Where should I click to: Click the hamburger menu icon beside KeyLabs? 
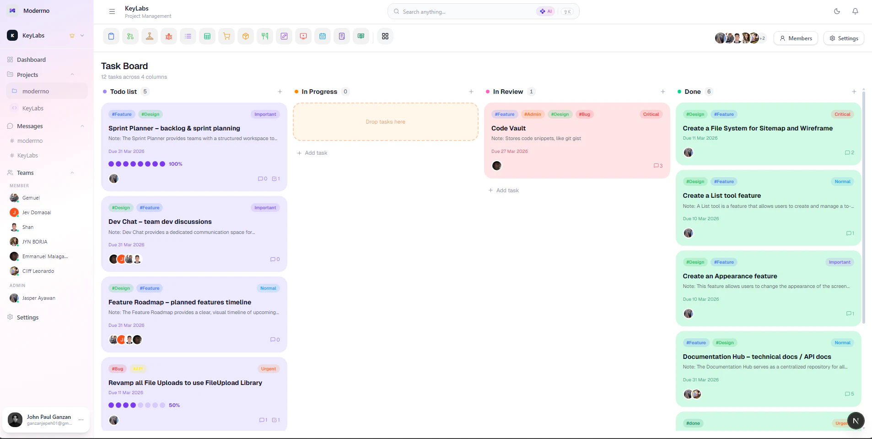(x=112, y=11)
